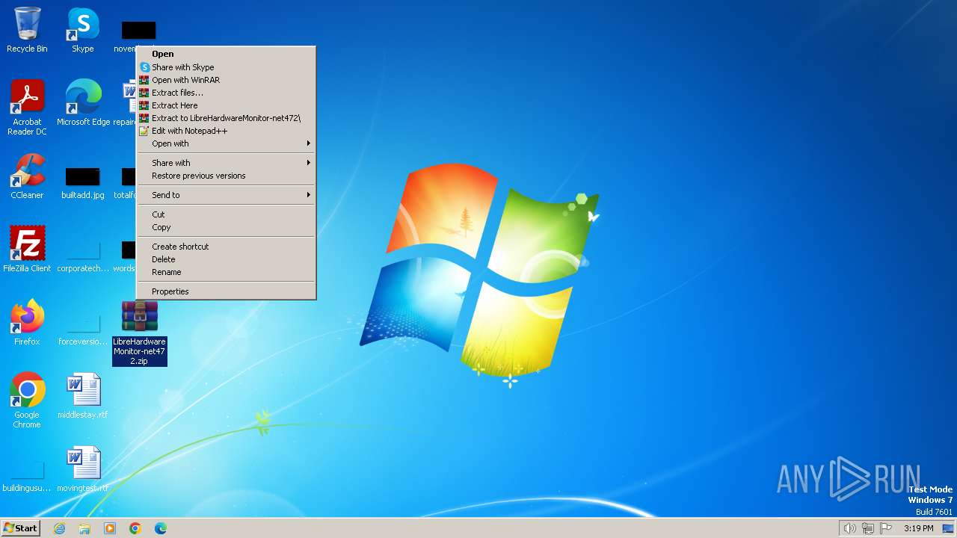The height and width of the screenshot is (538, 957).
Task: Choose Delete in the context menu
Action: click(x=227, y=259)
